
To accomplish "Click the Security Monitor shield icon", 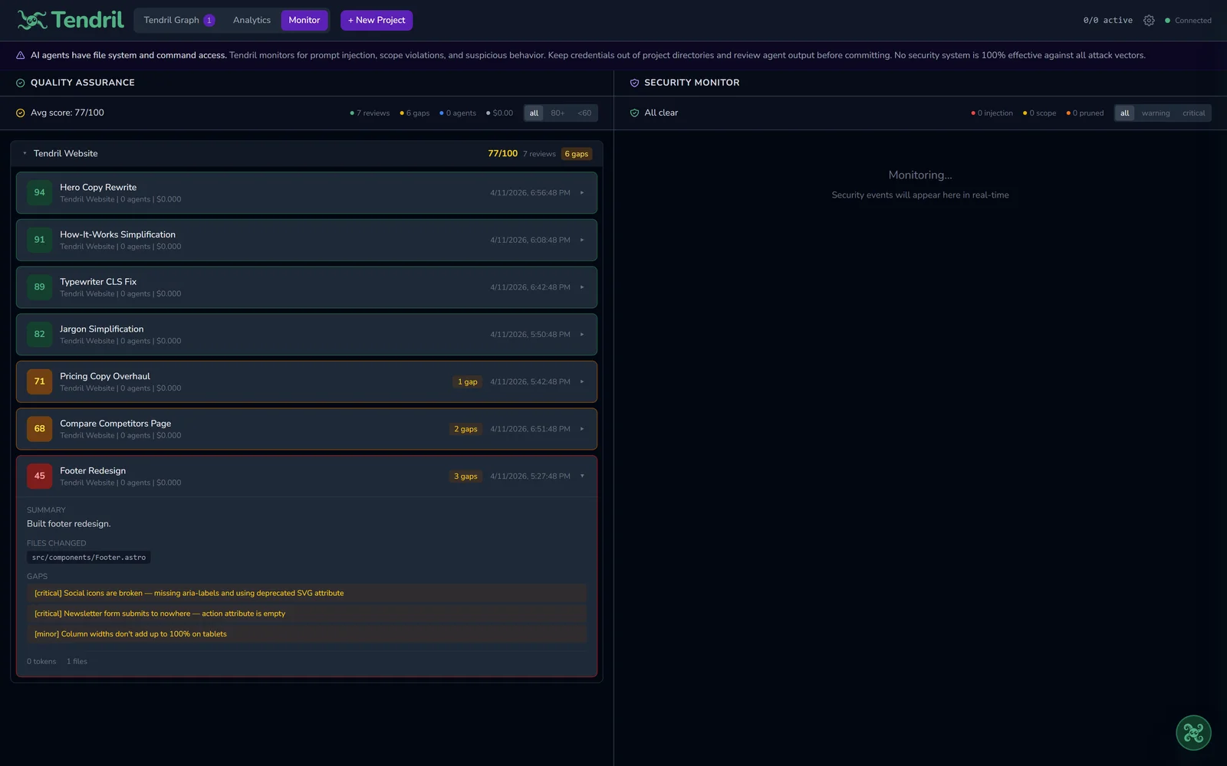I will [x=634, y=83].
